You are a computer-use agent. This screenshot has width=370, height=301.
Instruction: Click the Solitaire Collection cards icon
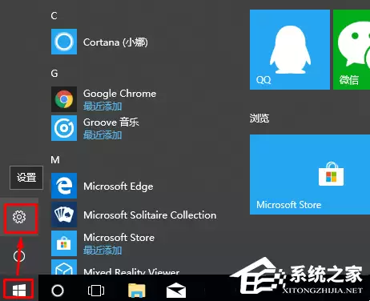point(64,215)
